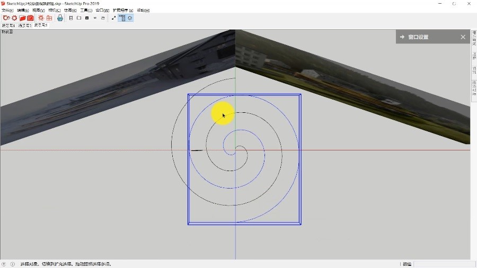This screenshot has height=268, width=477.
Task: Switch to the 场景号1 scene tab
Action: (8, 25)
